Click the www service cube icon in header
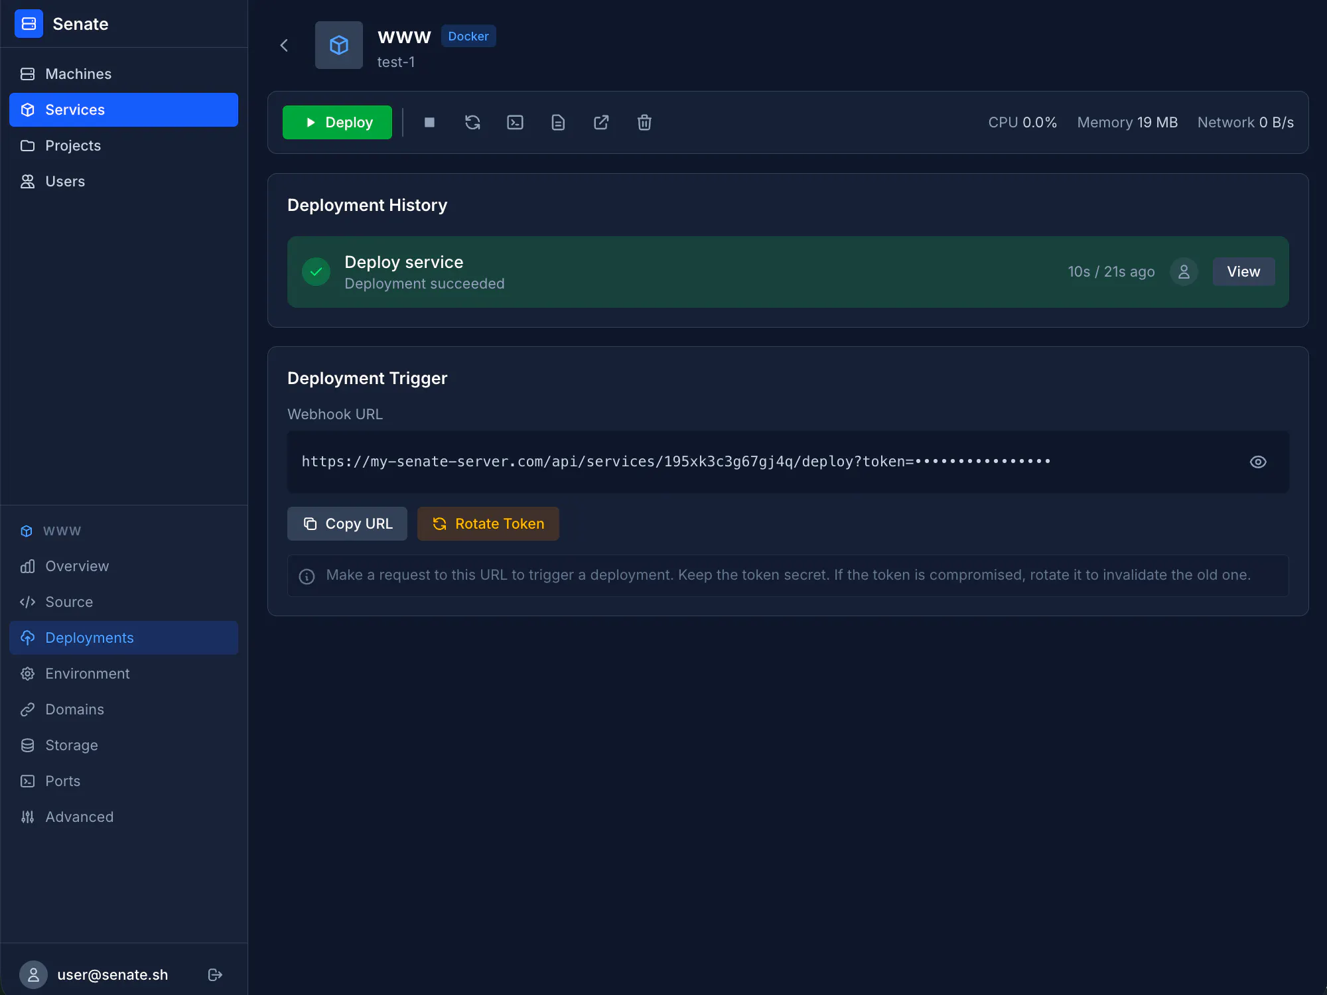This screenshot has width=1327, height=995. 339,45
